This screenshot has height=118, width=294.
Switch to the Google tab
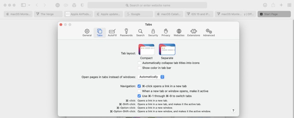pos(138,14)
